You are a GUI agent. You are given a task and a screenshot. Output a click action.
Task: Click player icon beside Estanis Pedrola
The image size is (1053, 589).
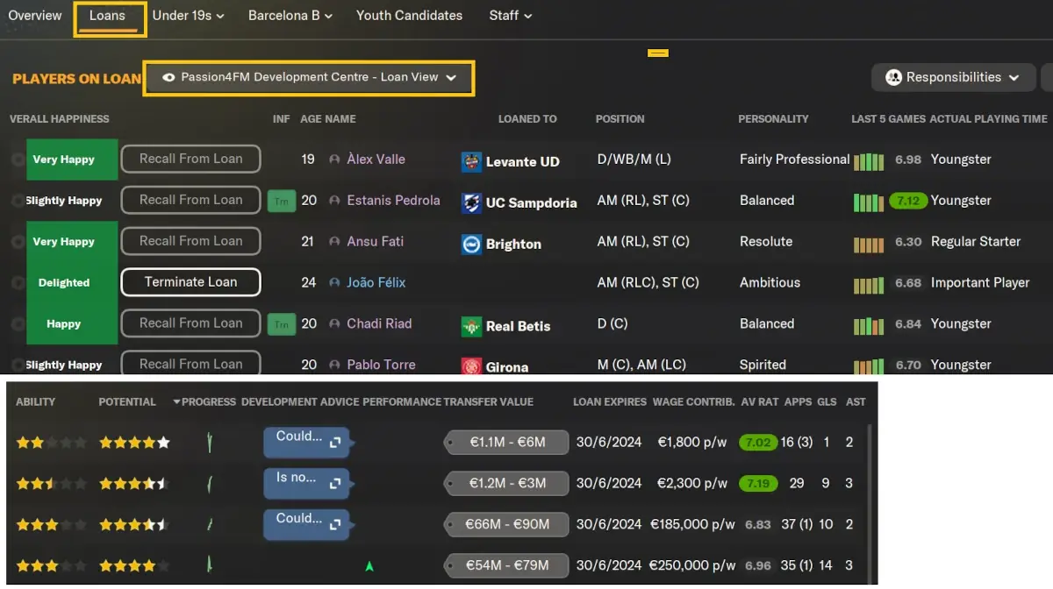[x=334, y=201]
